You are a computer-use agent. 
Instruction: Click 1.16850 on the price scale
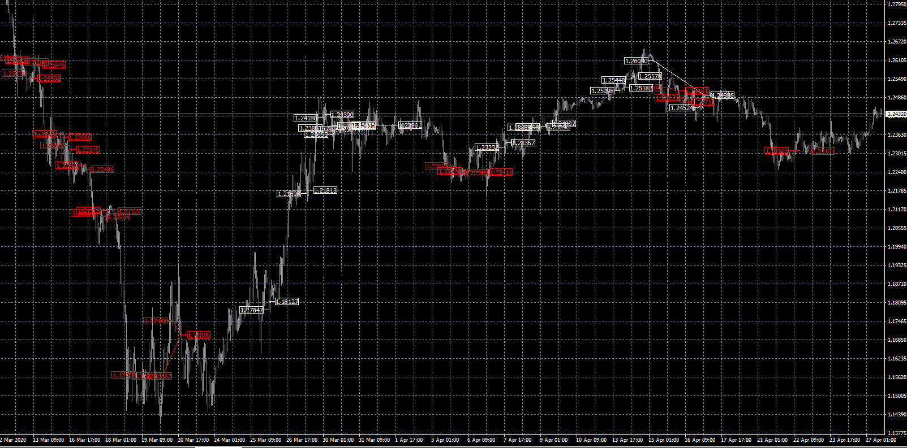pos(897,340)
